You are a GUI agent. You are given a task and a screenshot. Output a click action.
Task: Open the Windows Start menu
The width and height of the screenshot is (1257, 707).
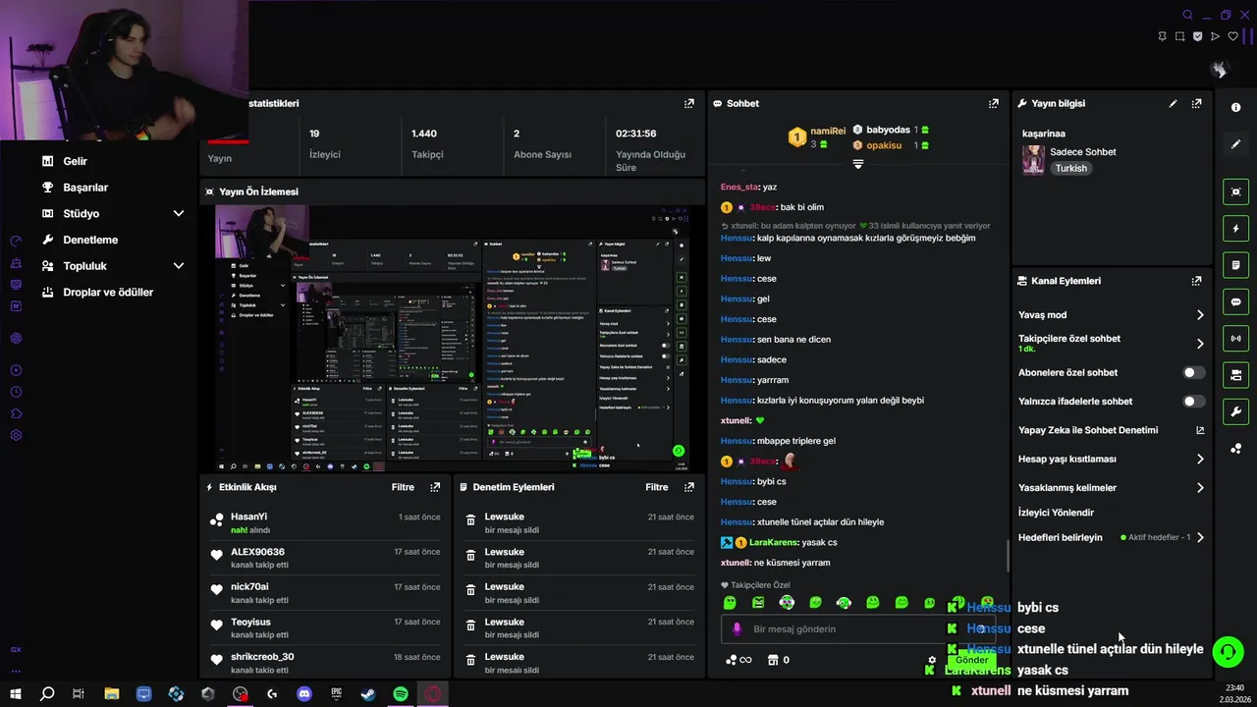coord(15,694)
